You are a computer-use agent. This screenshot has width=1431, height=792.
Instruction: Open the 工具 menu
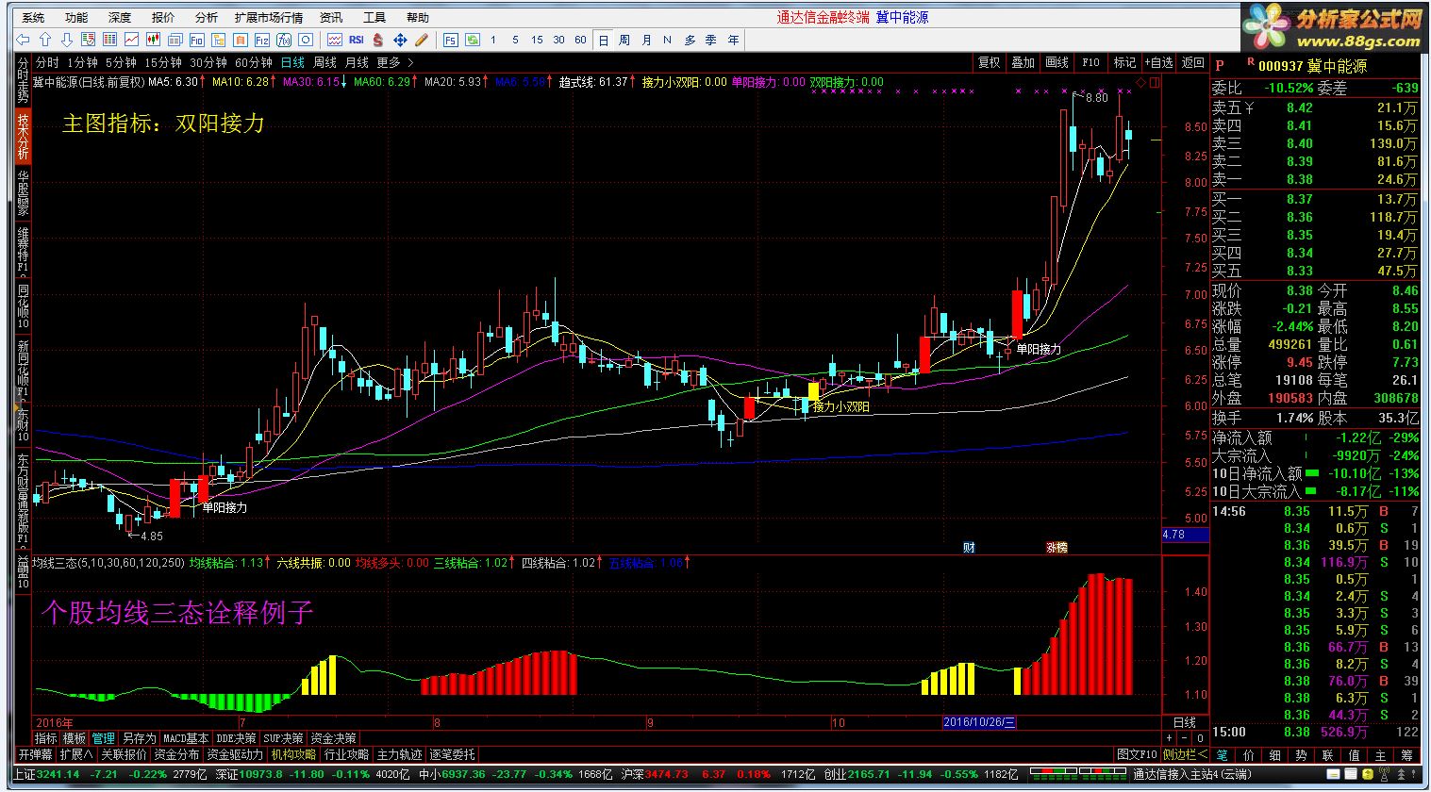click(374, 17)
